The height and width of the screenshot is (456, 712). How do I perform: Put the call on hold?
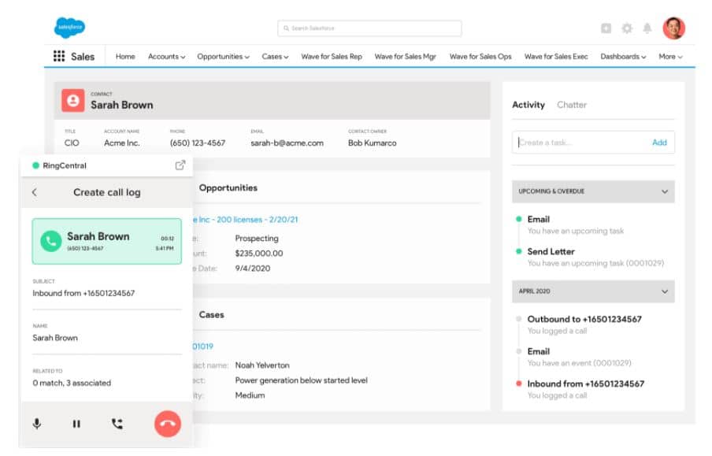76,424
